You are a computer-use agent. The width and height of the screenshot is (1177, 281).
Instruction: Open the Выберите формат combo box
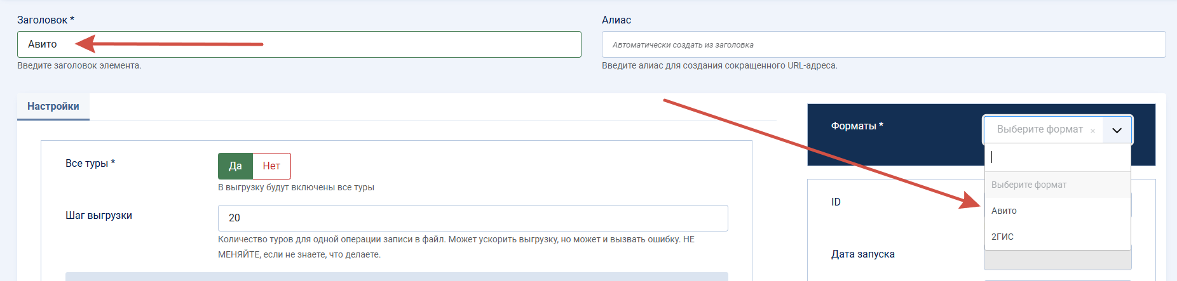click(x=1058, y=129)
